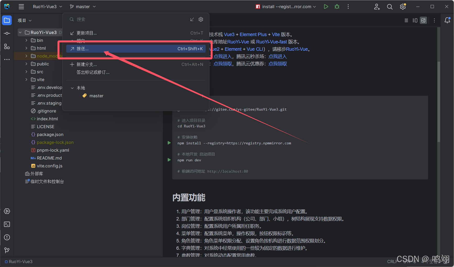Enable split editor and preview layout
This screenshot has height=267, width=454.
[415, 20]
